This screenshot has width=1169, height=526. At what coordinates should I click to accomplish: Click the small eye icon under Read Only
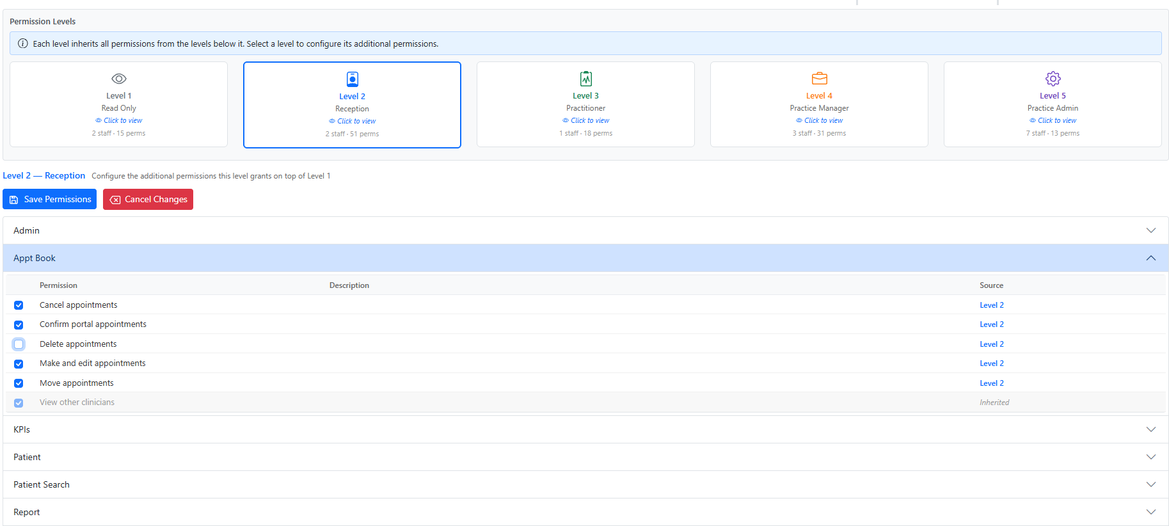coord(99,120)
